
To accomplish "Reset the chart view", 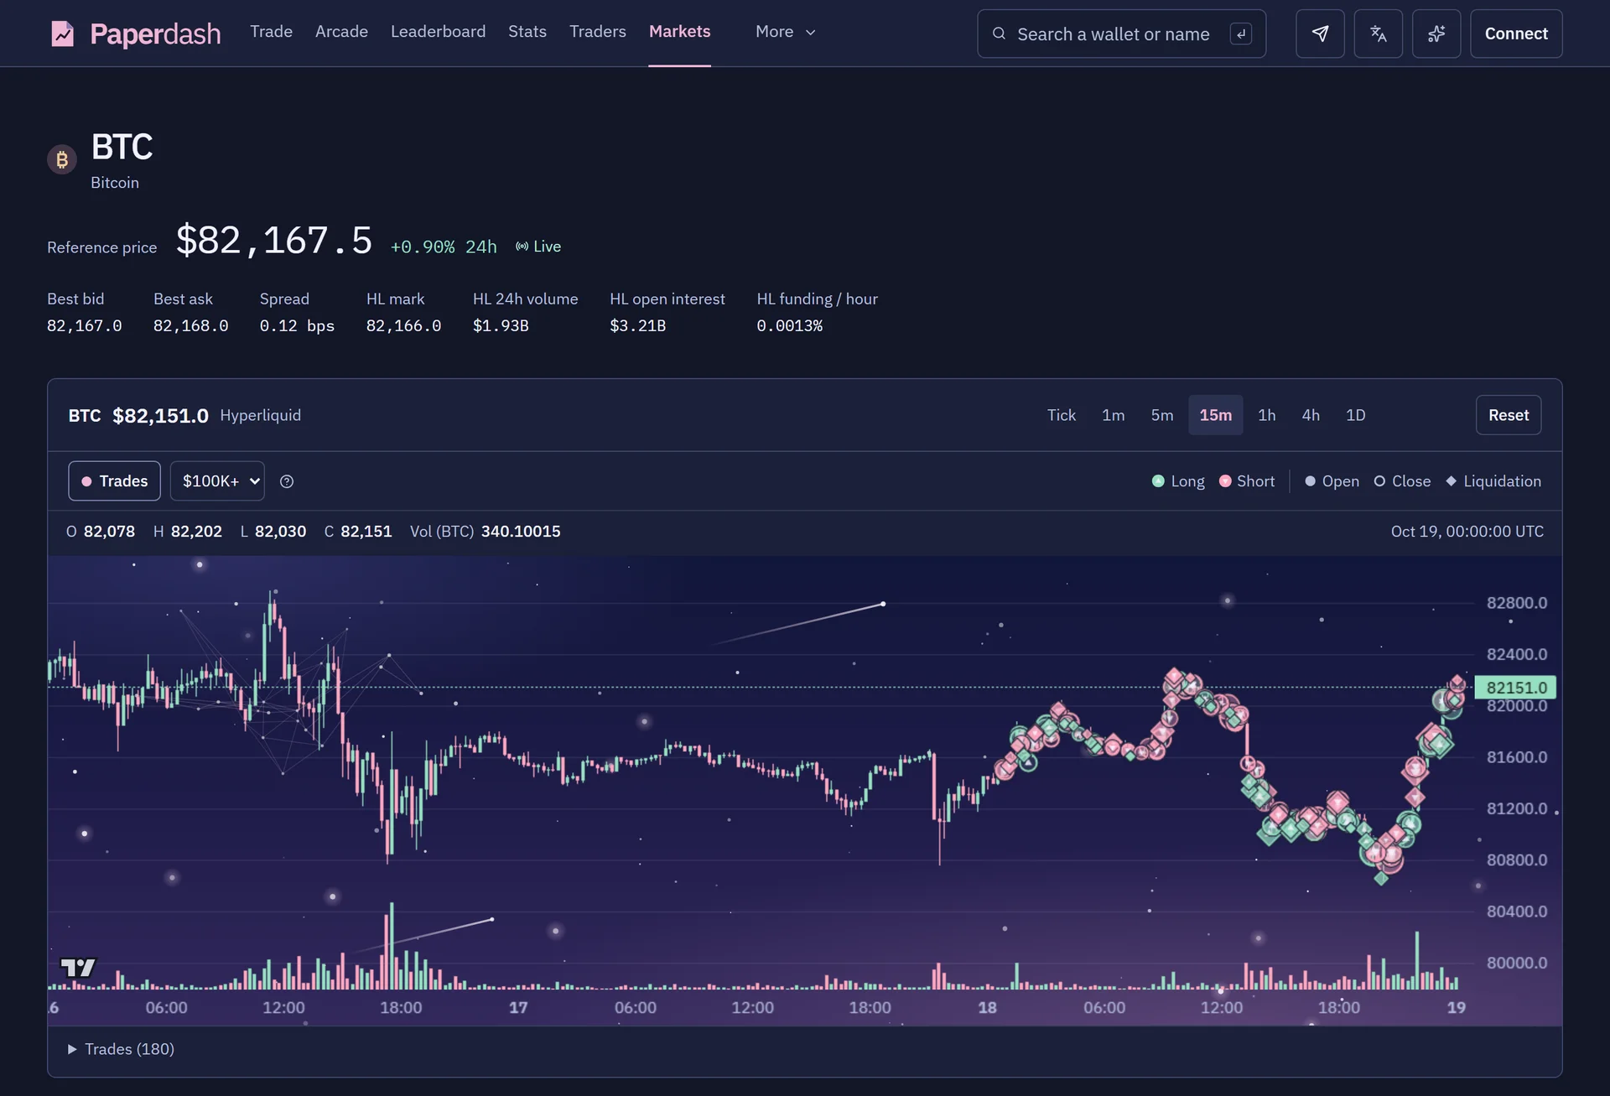I will [x=1508, y=415].
